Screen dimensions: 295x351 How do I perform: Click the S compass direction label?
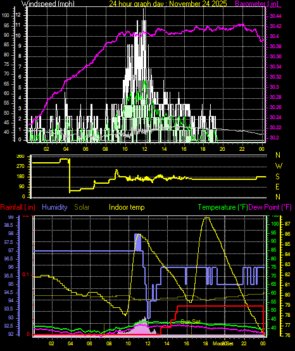pos(277,177)
